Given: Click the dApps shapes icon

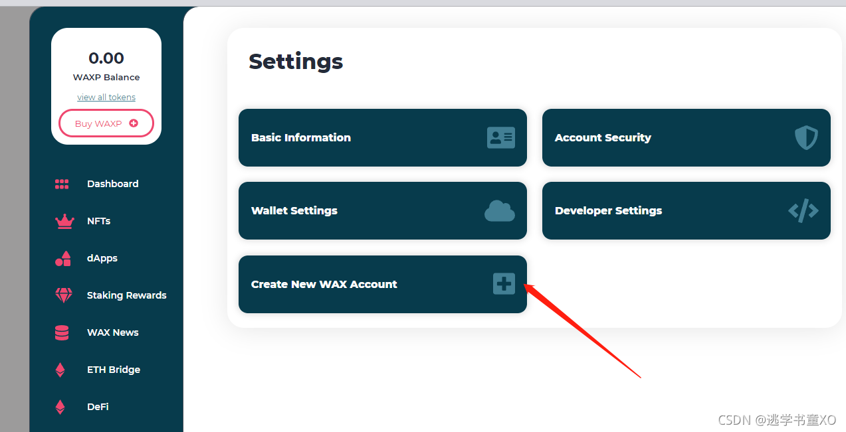Looking at the screenshot, I should 63,258.
